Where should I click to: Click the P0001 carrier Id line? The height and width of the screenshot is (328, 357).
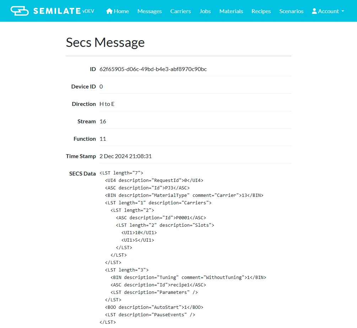161,218
